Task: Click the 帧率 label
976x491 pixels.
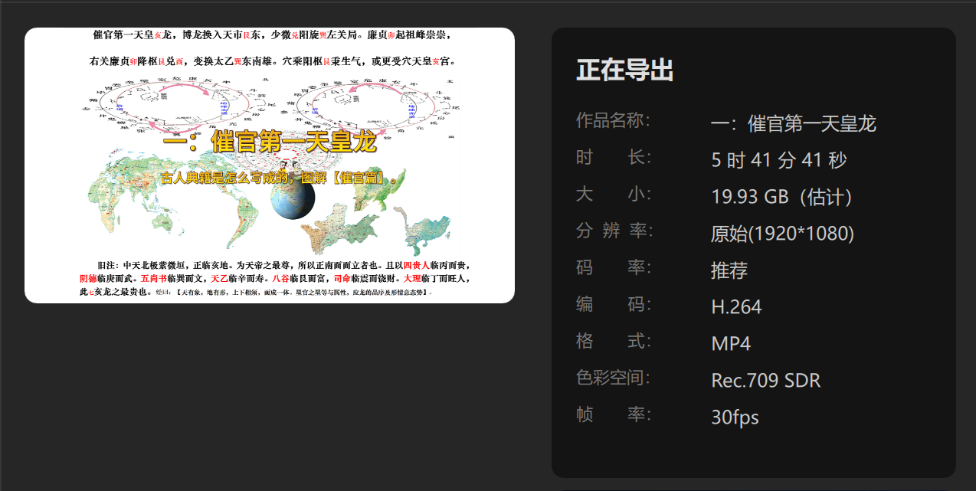Action: pos(614,414)
